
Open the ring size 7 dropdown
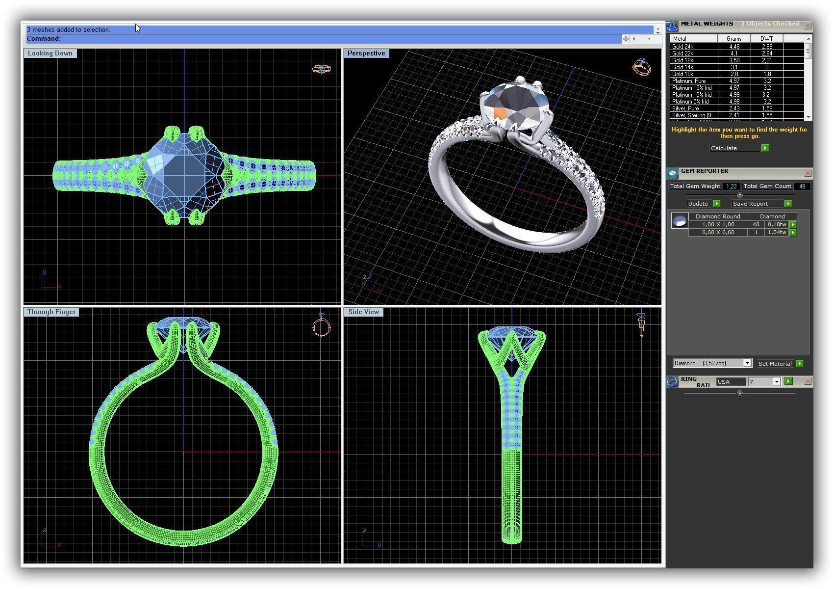point(776,382)
